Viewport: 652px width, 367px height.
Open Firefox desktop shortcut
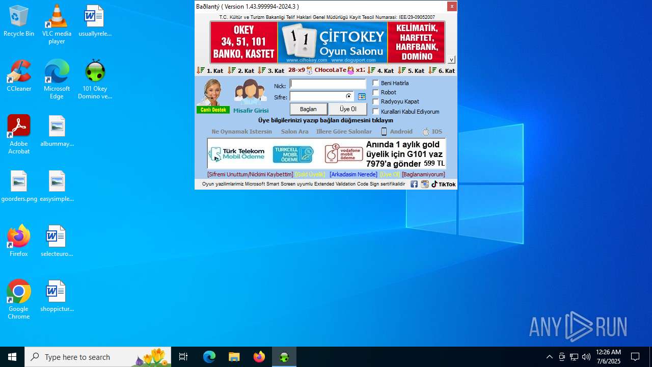click(x=19, y=241)
